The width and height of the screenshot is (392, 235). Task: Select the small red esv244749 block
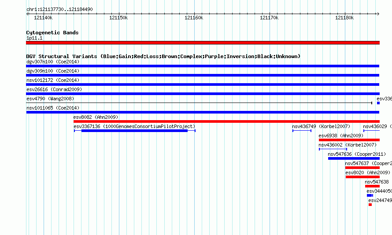(x=370, y=205)
